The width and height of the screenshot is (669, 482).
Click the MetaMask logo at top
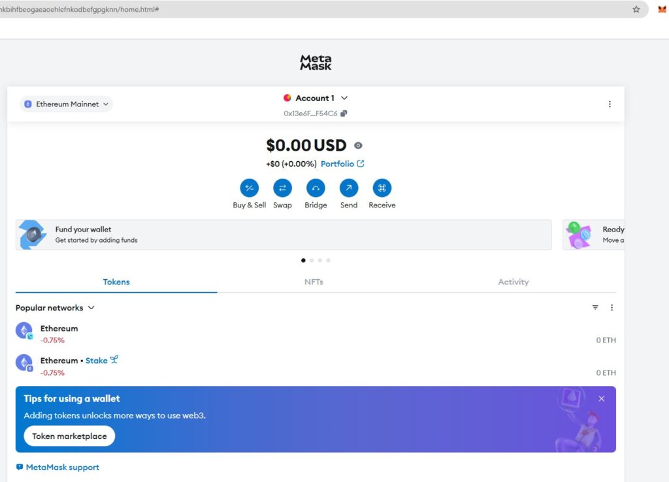316,62
